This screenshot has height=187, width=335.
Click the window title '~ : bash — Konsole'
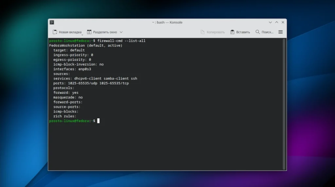click(x=167, y=22)
